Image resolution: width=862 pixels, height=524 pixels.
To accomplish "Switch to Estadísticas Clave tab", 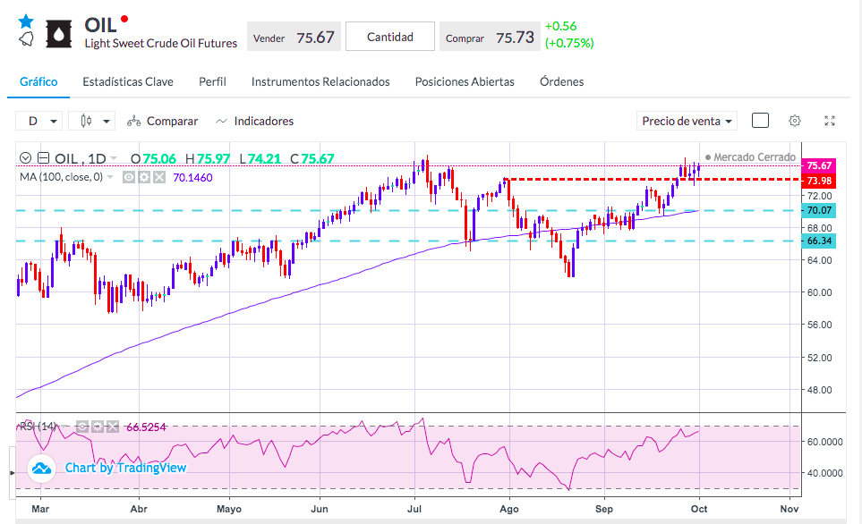I will 128,82.
